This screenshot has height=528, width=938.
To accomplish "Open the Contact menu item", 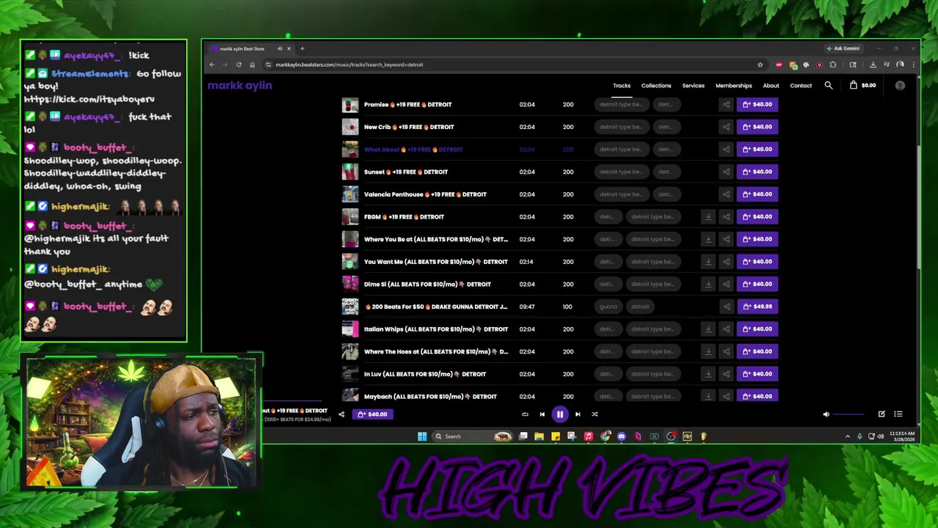I will 801,86.
